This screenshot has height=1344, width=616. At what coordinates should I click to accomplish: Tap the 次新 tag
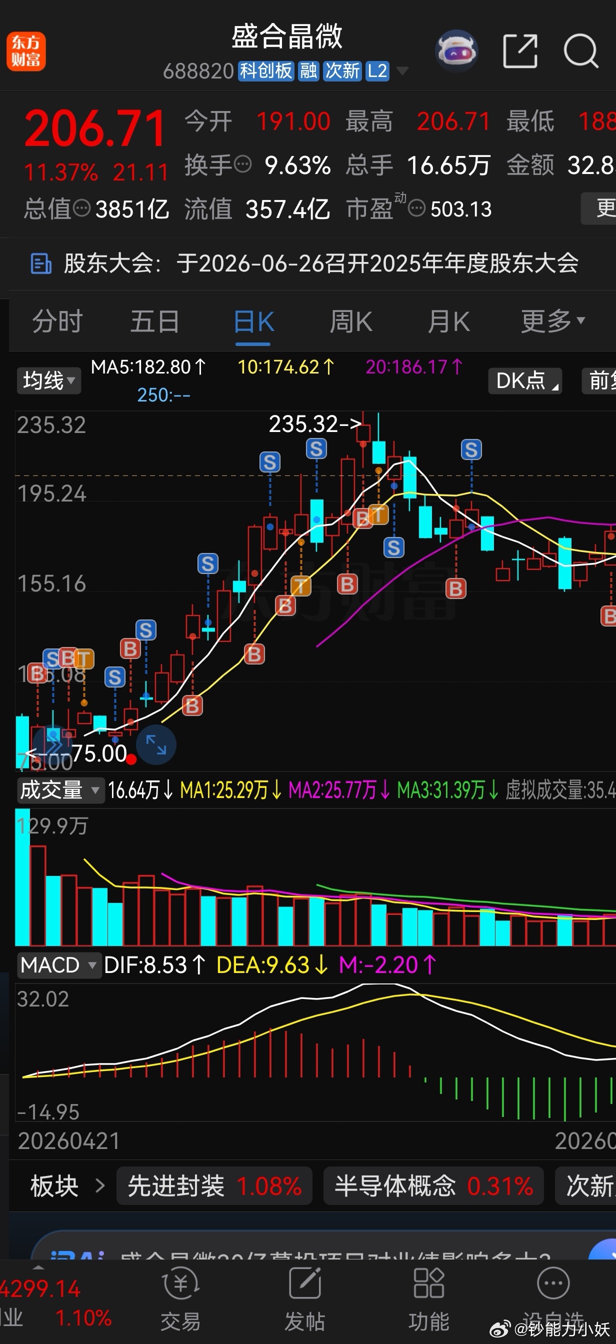point(342,70)
